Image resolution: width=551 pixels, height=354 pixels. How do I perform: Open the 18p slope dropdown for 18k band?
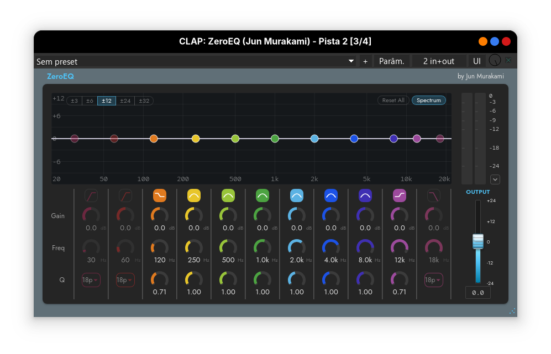434,280
